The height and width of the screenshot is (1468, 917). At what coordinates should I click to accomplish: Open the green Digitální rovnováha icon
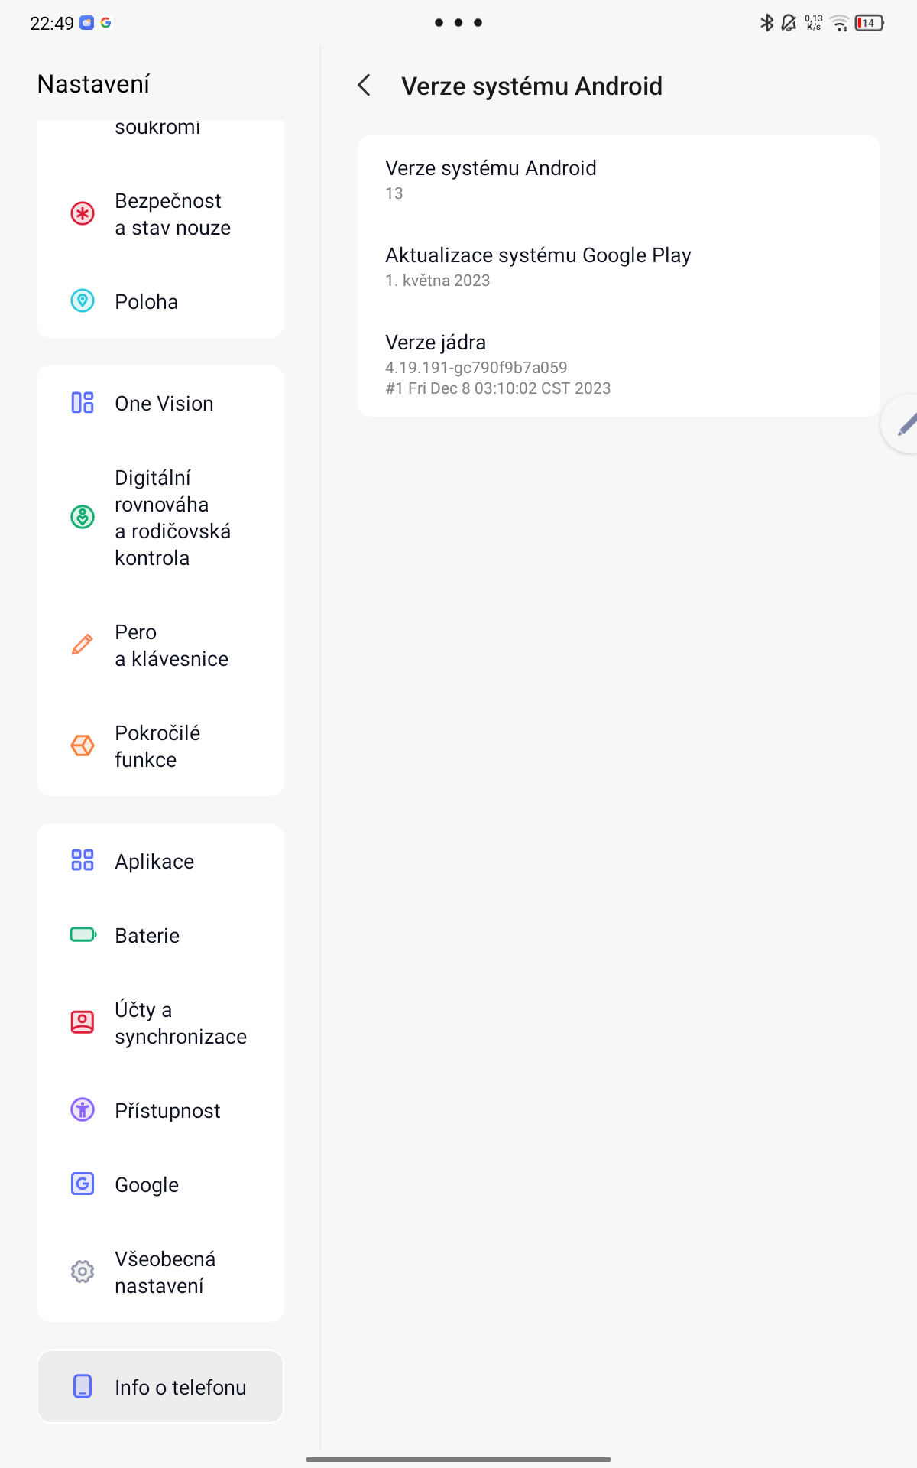point(83,518)
